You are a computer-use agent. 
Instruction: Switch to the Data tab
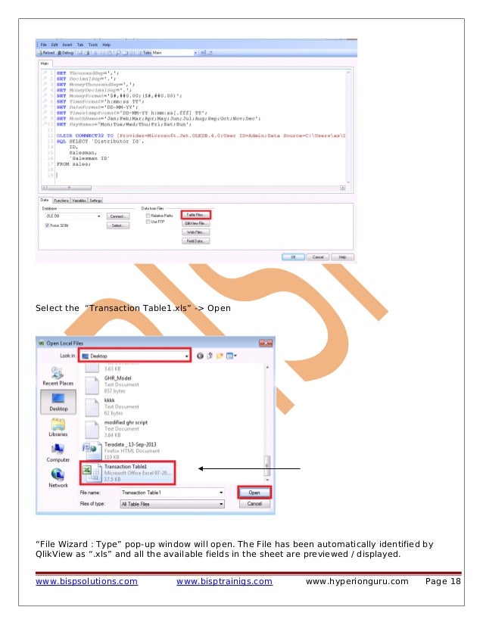click(x=45, y=200)
